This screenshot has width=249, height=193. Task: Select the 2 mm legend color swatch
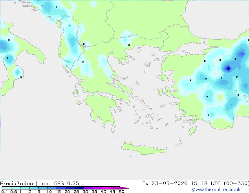click(x=34, y=188)
